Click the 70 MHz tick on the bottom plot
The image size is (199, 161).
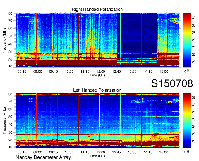coord(10,101)
